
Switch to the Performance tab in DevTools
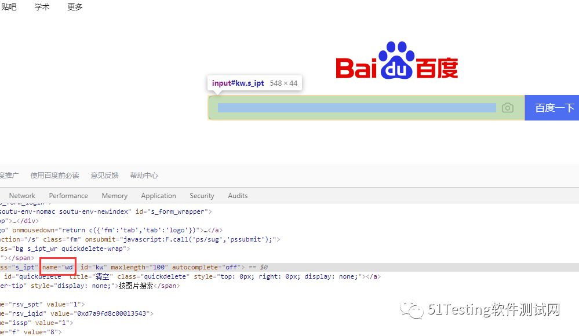68,196
